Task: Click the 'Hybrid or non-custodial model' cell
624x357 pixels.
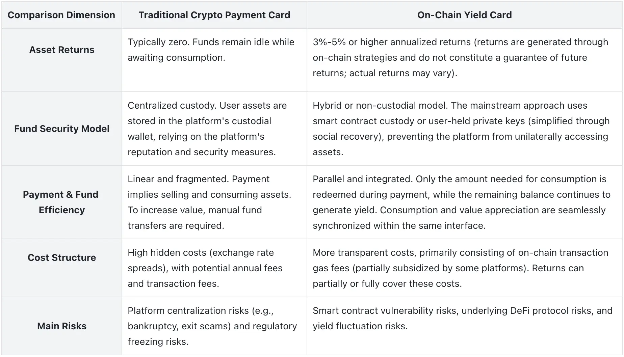Action: pos(461,129)
